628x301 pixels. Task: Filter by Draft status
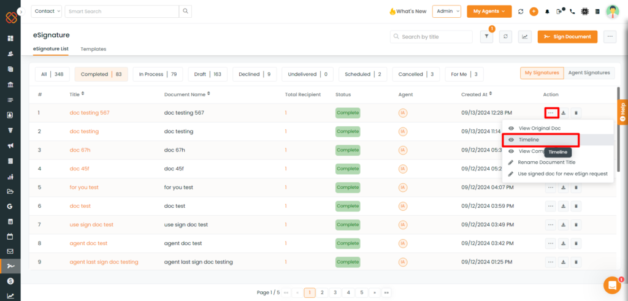[x=208, y=74]
